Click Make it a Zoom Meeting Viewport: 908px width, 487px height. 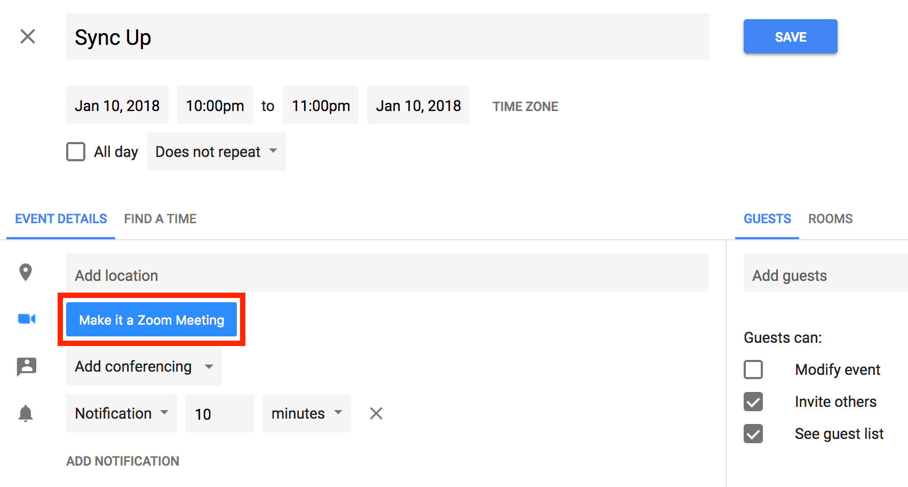pos(151,319)
